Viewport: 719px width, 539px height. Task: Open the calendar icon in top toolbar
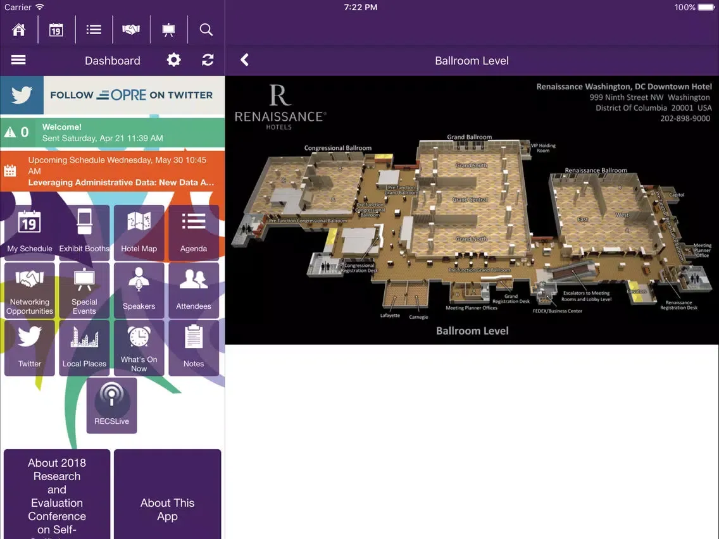point(56,30)
